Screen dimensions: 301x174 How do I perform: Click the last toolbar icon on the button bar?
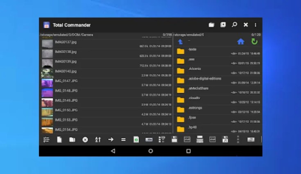tap(251, 140)
